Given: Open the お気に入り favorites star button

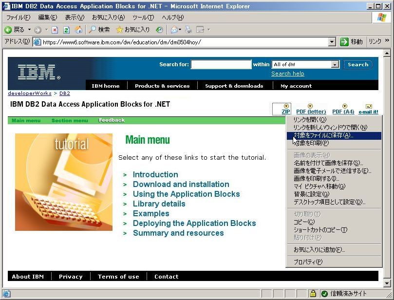Looking at the screenshot, I should pos(132,30).
